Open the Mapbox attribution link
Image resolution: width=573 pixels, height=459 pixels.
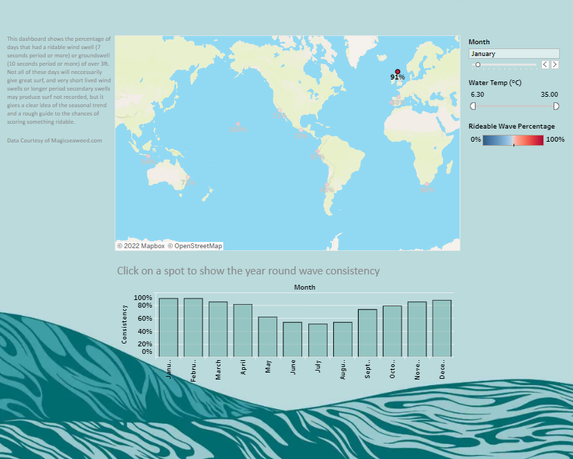tap(141, 245)
